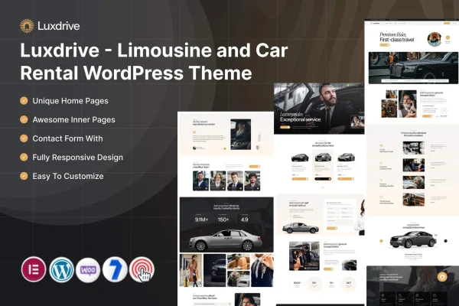
Task: Click the 9.1M+ statistic
Action: 201,220
